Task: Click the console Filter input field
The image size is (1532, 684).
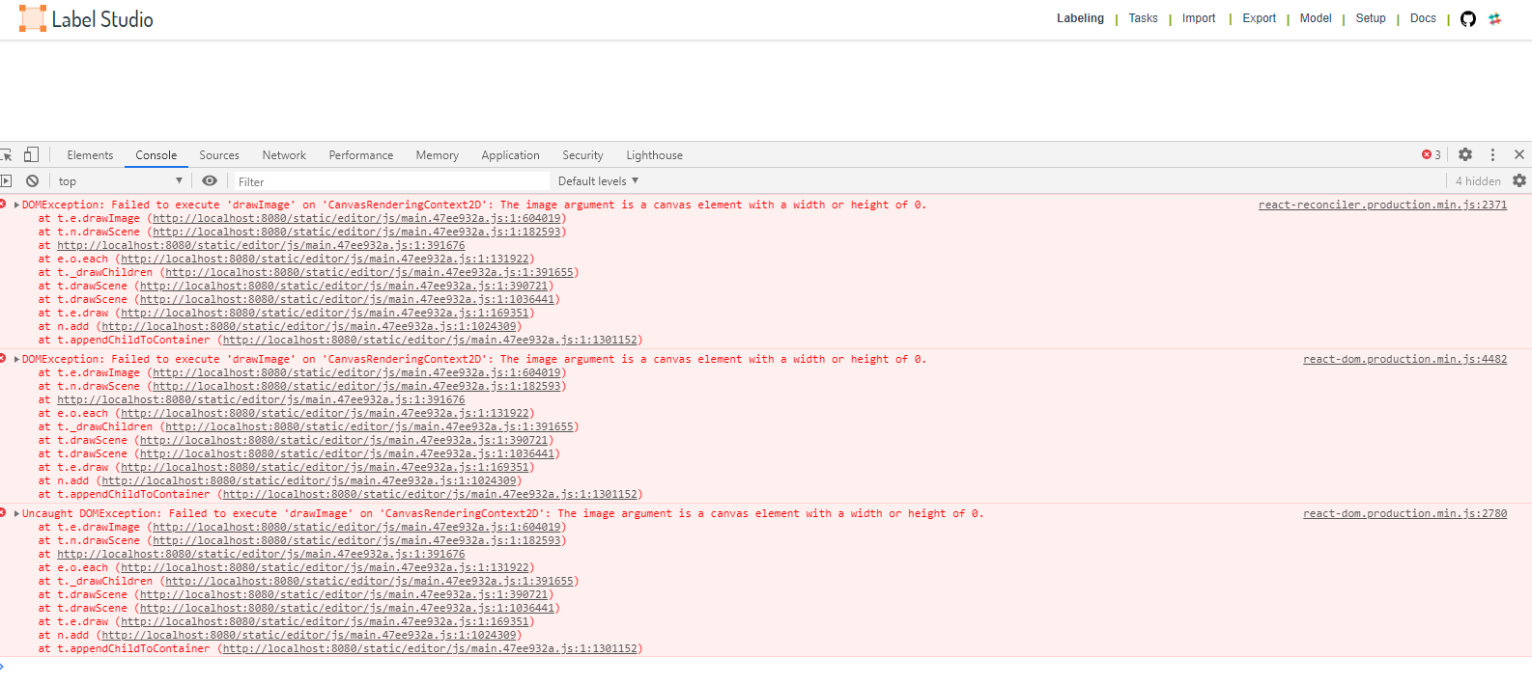Action: [x=392, y=181]
